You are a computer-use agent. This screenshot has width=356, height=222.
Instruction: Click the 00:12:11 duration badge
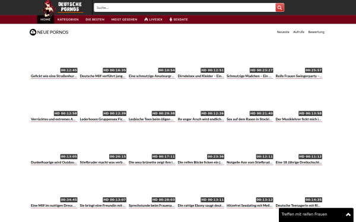pyautogui.click(x=265, y=156)
